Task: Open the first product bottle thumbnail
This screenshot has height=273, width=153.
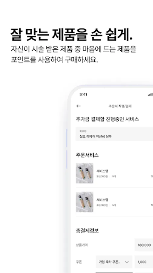Action: [85, 173]
